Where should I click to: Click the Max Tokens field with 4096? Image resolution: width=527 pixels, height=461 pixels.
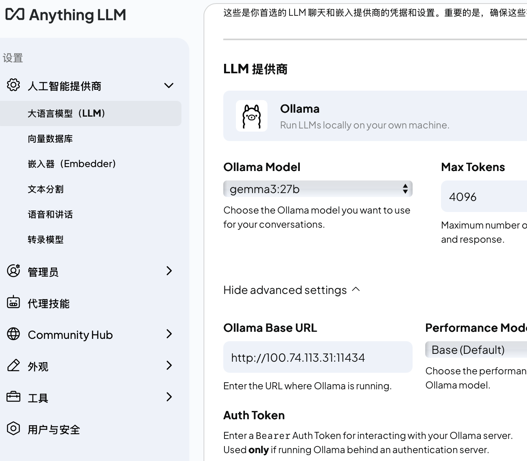[x=484, y=196]
